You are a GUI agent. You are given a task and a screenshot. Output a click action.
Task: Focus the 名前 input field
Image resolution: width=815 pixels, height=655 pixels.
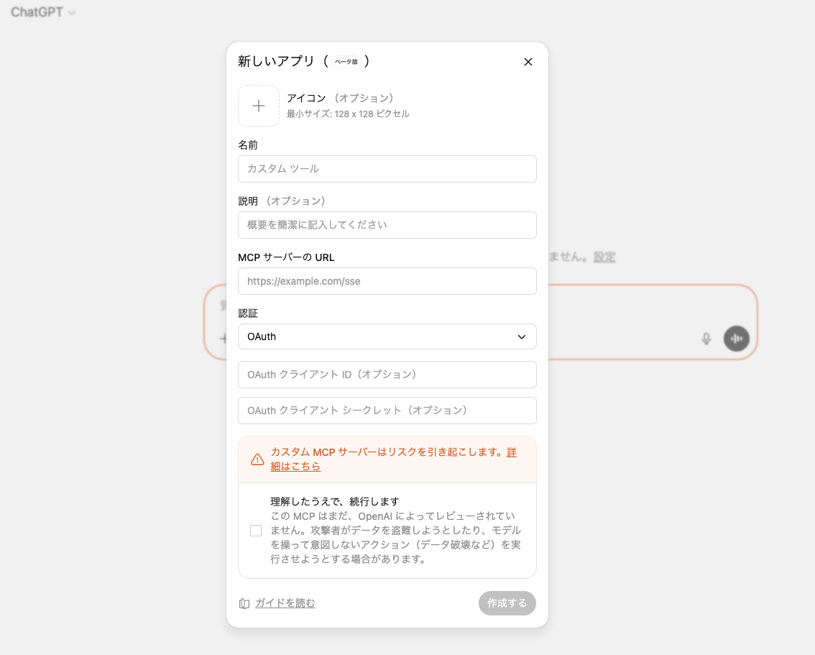coord(387,169)
